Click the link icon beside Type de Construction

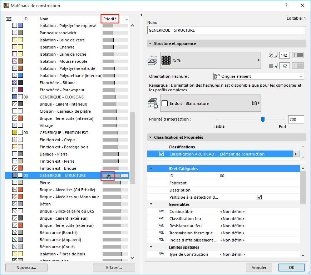coord(162,254)
